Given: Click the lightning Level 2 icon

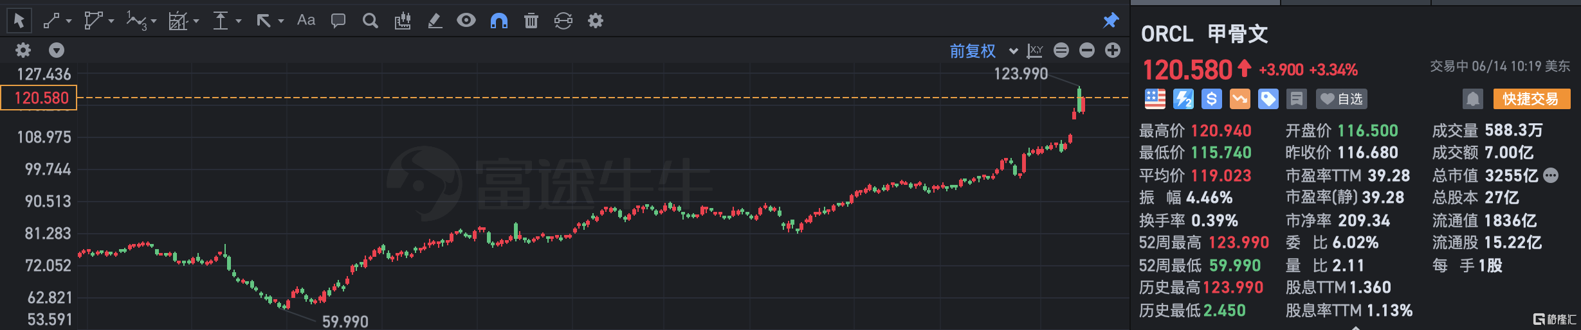Looking at the screenshot, I should [1183, 99].
